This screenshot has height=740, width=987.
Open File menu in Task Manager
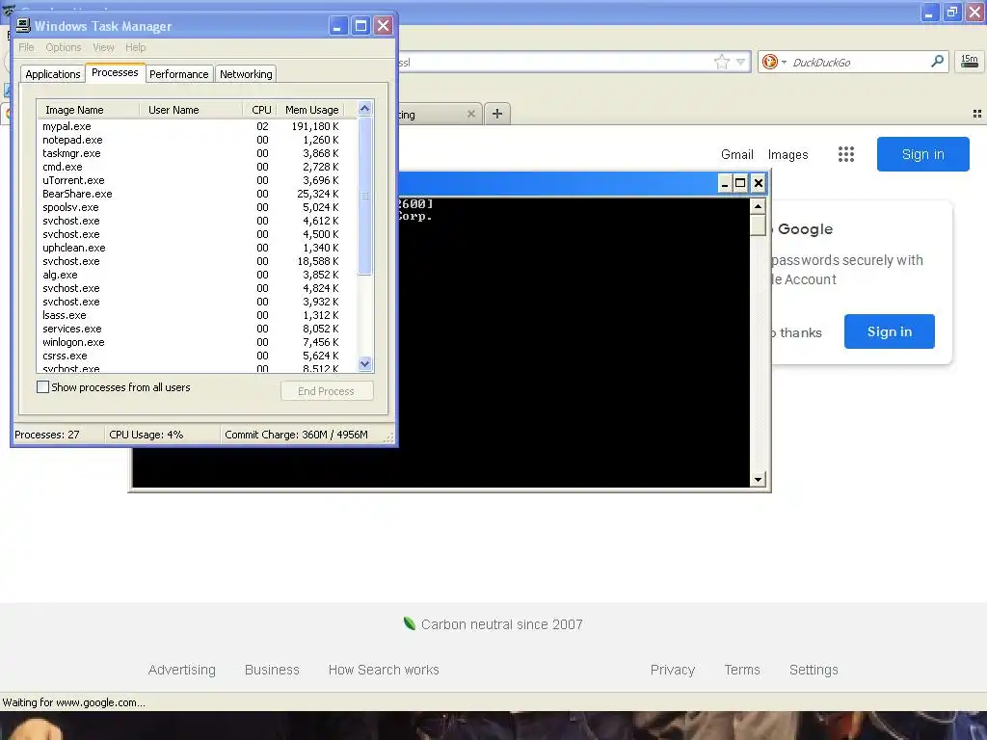tap(26, 47)
